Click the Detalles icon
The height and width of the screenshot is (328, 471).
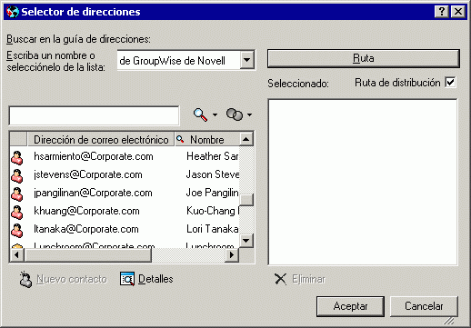point(127,279)
